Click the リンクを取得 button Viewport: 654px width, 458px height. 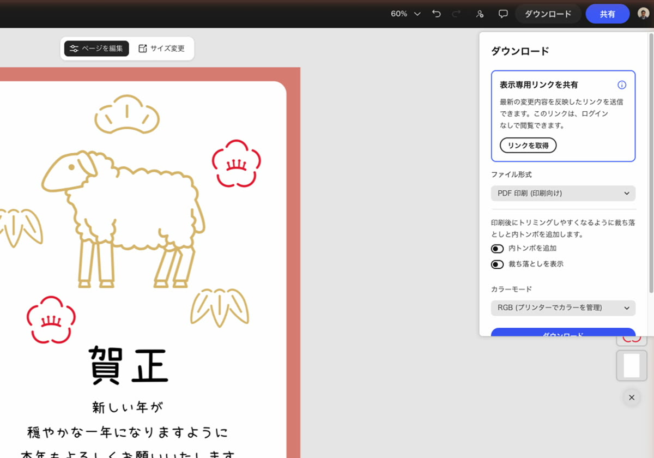click(x=528, y=146)
